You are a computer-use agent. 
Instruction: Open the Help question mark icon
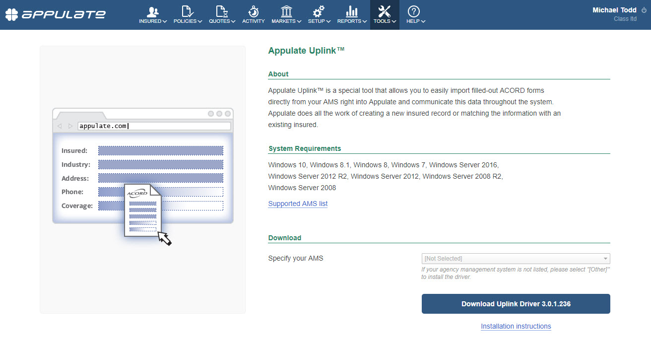click(x=413, y=12)
